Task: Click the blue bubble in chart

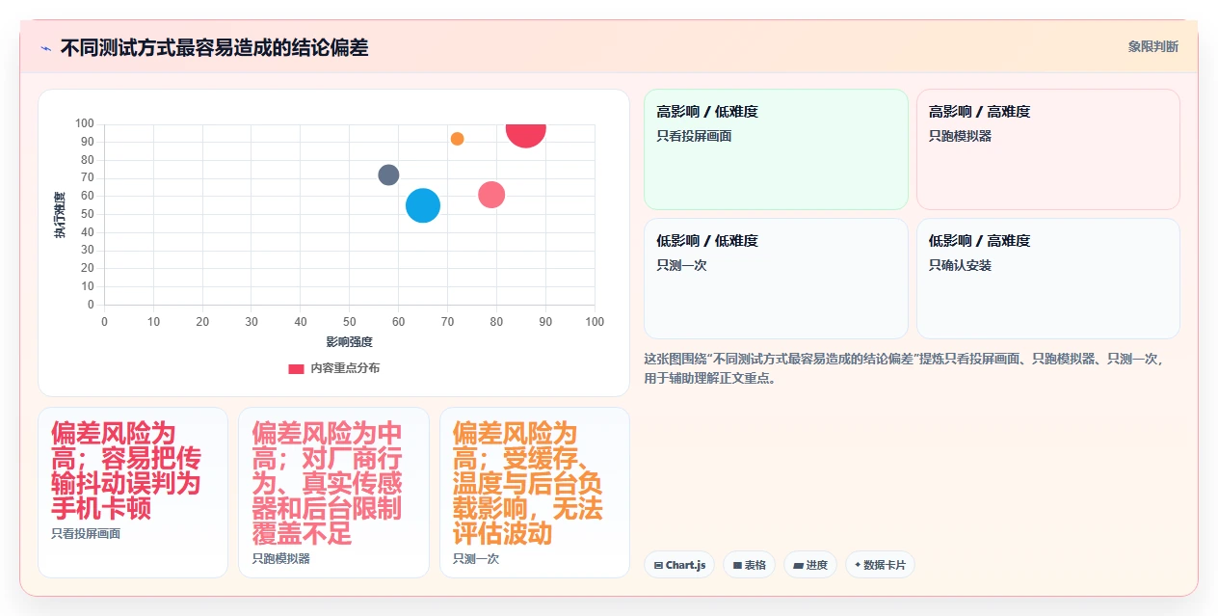Action: pos(423,205)
